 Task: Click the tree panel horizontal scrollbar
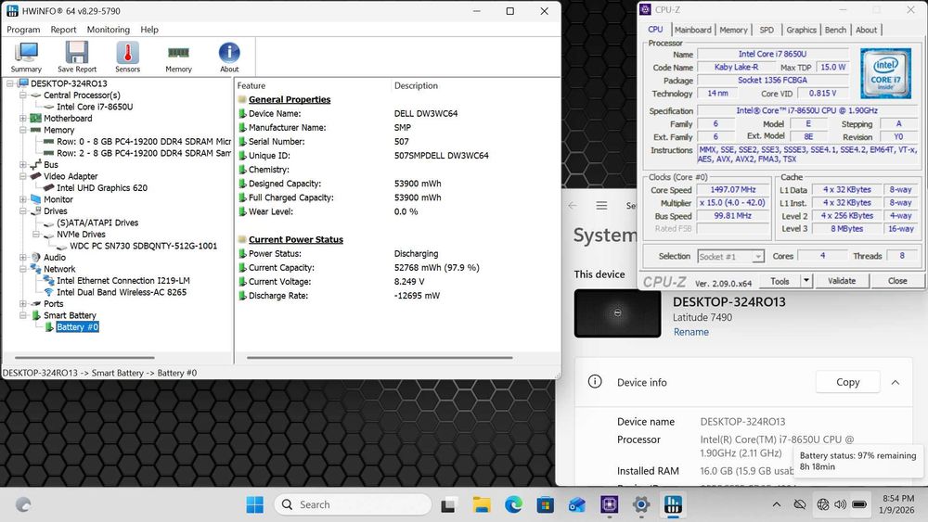[x=84, y=358]
